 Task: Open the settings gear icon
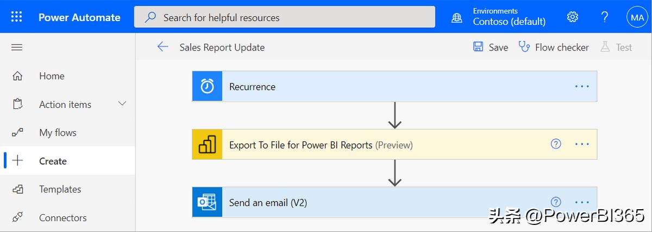(x=572, y=17)
